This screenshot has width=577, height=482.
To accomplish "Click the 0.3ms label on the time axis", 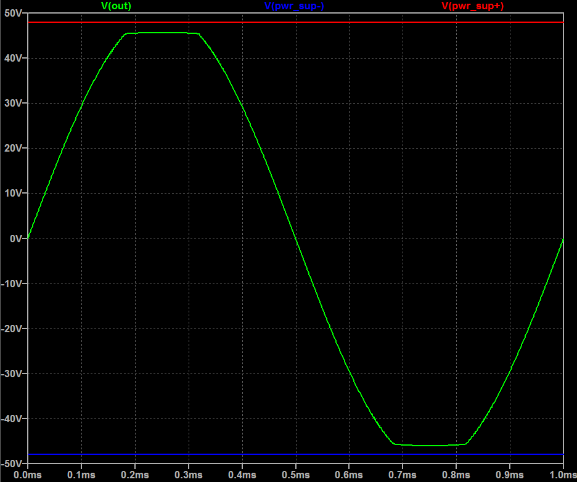I will coord(189,475).
